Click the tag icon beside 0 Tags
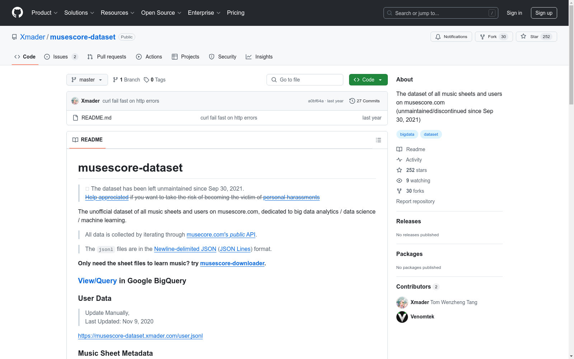Viewport: 574px width, 359px height. [x=146, y=80]
